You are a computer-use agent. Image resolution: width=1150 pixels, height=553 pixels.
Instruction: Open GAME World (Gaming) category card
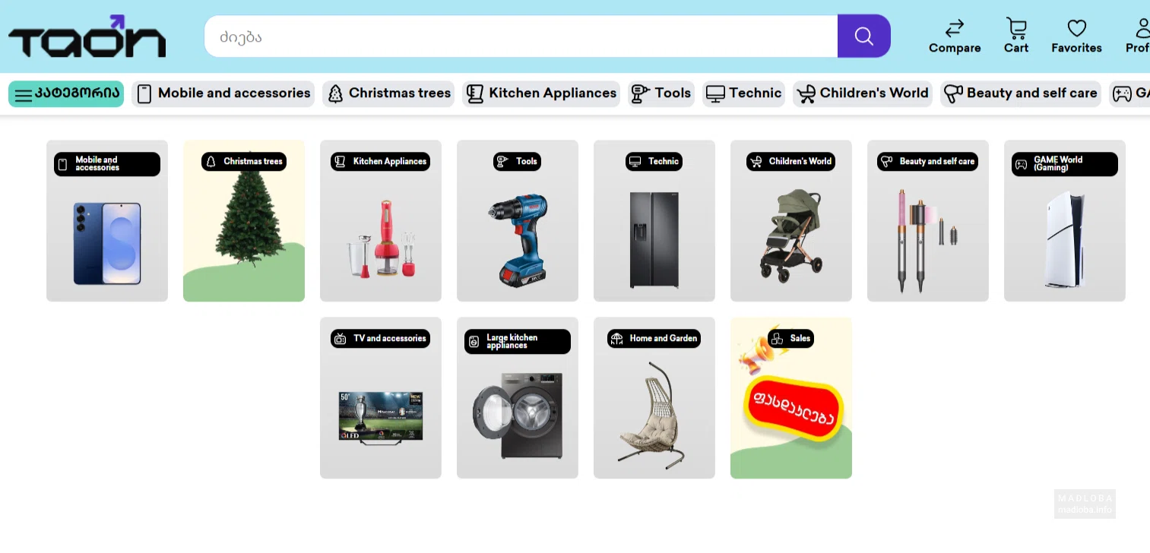pyautogui.click(x=1064, y=221)
